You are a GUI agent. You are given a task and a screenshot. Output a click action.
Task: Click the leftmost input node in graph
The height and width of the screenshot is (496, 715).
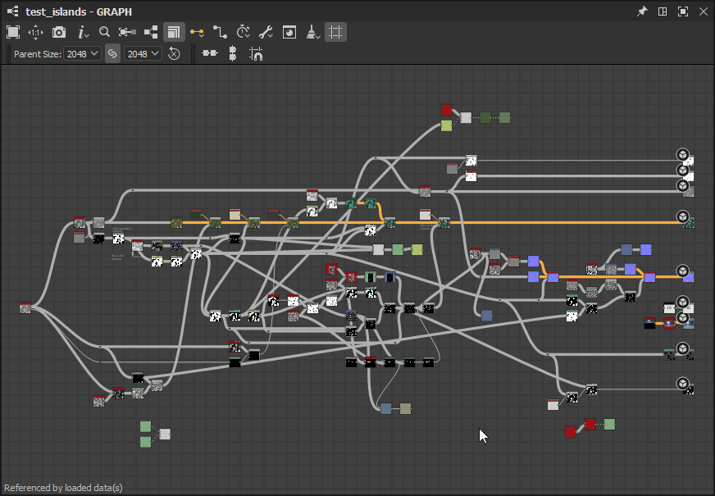coord(25,308)
